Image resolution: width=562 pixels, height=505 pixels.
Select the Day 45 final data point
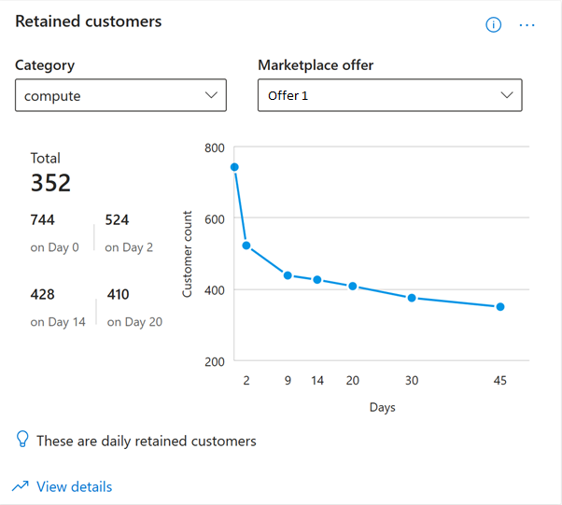(x=500, y=306)
